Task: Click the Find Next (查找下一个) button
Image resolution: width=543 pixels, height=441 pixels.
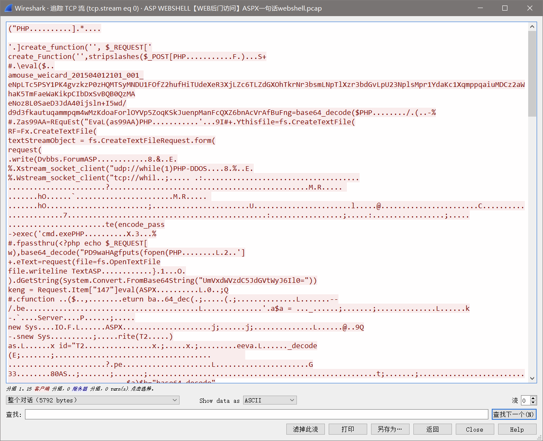Action: point(514,414)
